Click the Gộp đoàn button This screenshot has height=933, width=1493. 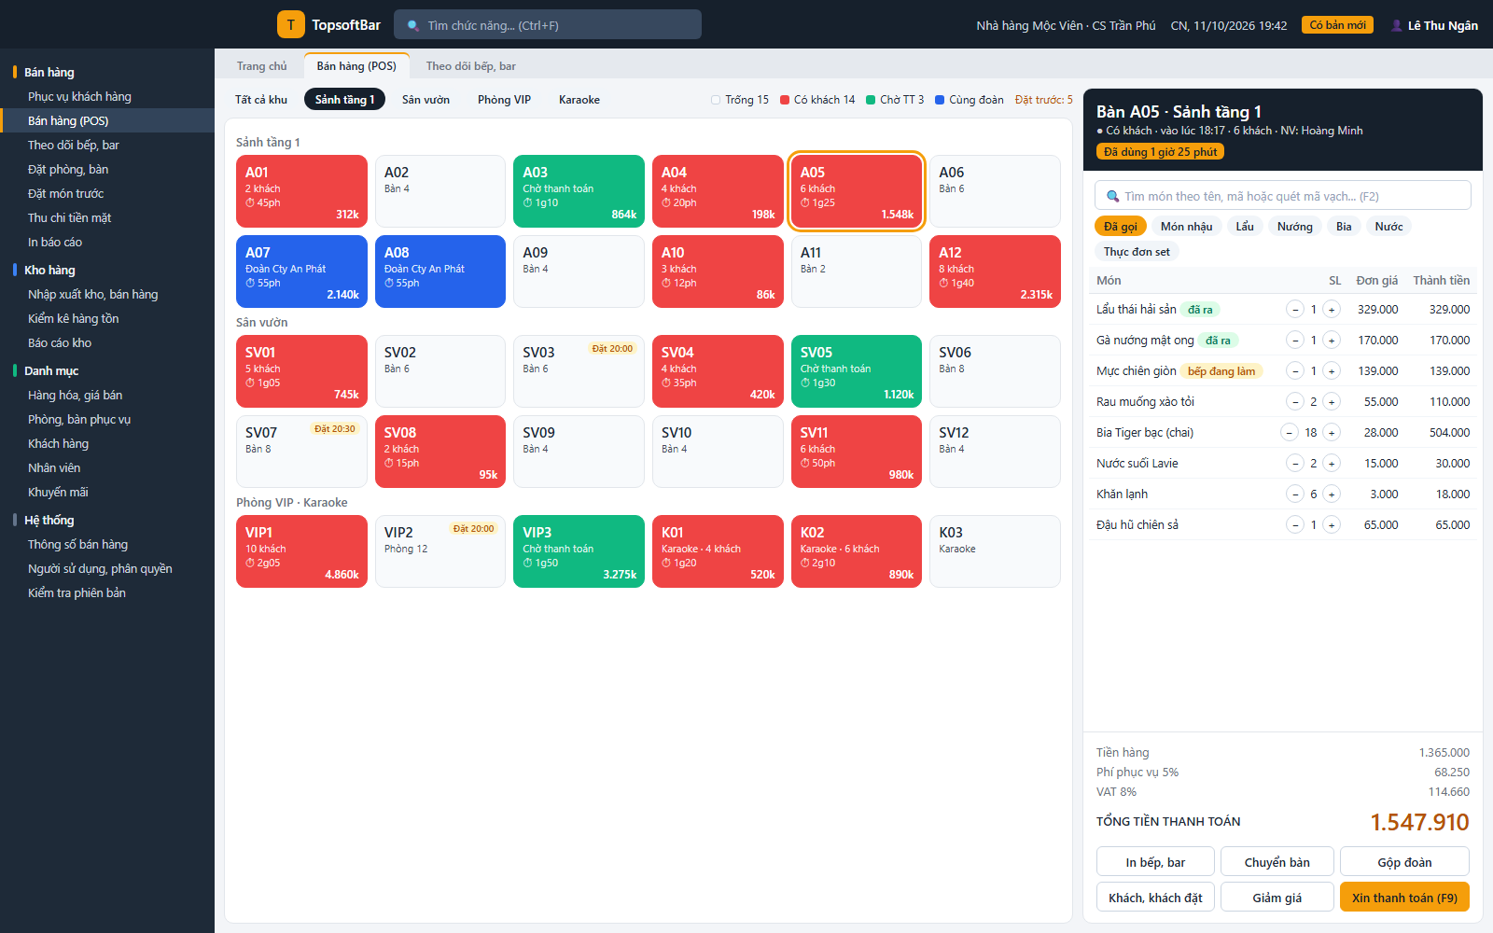(1404, 861)
